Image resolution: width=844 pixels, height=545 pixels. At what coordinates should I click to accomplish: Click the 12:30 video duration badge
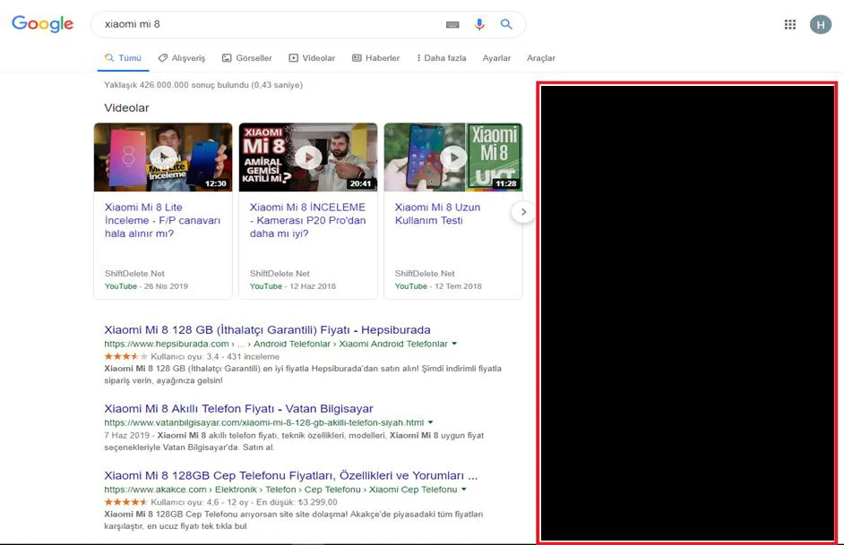(x=215, y=183)
